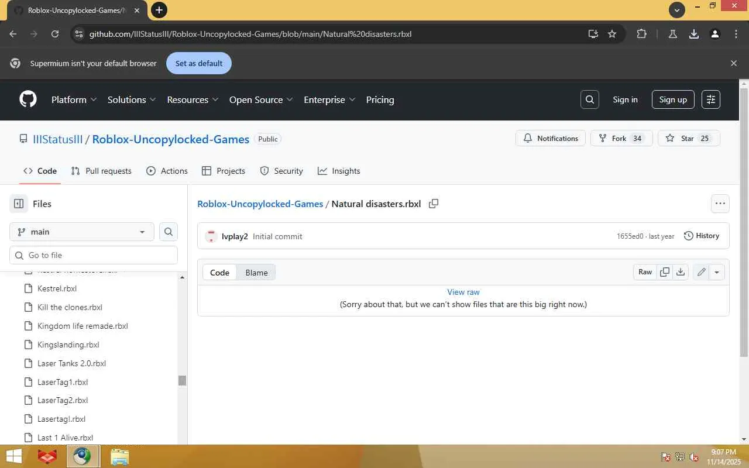The height and width of the screenshot is (468, 749).
Task: Collapse the Files side panel icon
Action: pyautogui.click(x=19, y=204)
